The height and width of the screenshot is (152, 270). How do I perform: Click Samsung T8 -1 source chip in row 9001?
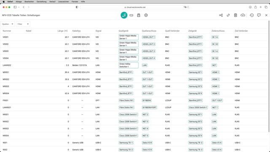tap(126, 143)
